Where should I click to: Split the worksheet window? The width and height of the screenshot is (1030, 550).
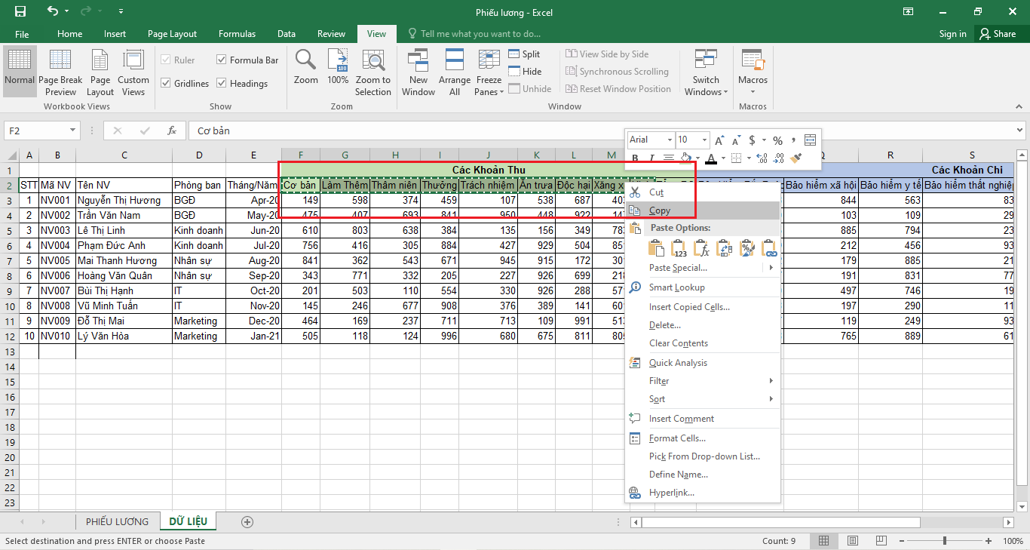click(524, 54)
